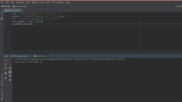Open the Navigate menu

click(x=20, y=2)
